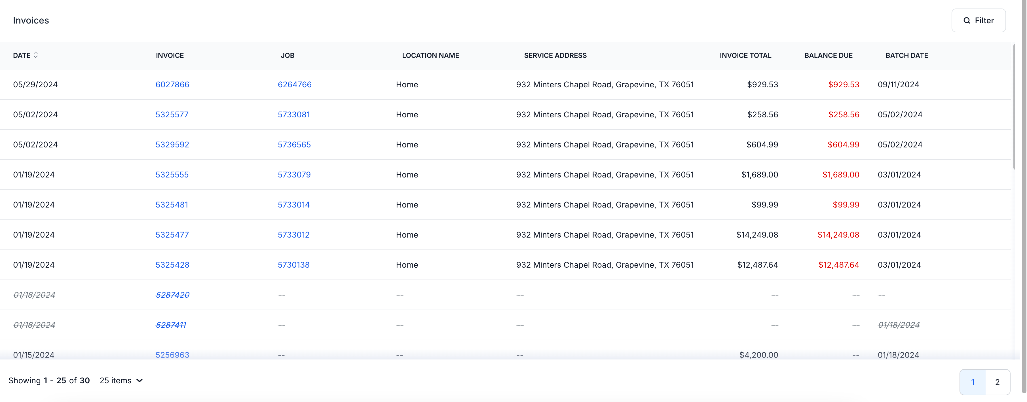
Task: Click the INVOICE column header
Action: coord(170,56)
